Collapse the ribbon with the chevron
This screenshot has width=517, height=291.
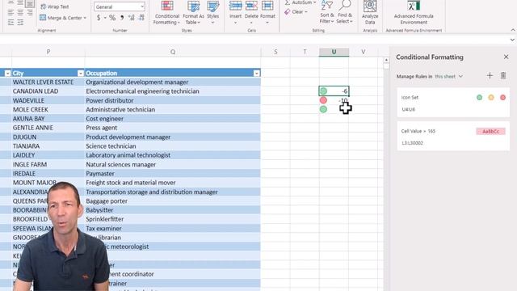pyautogui.click(x=513, y=30)
